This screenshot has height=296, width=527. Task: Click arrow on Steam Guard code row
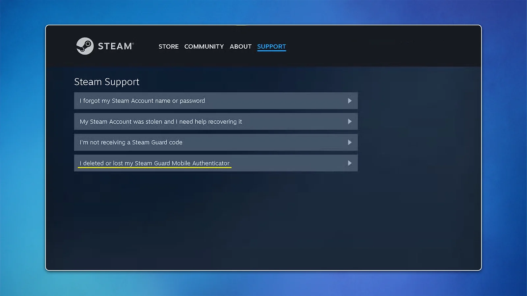pos(350,142)
